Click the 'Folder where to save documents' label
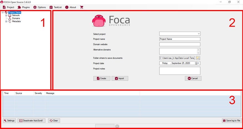The height and width of the screenshot is (129, 243). 108,58
